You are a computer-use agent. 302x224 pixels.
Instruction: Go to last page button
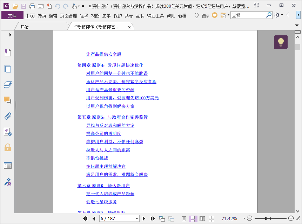coord(153,218)
